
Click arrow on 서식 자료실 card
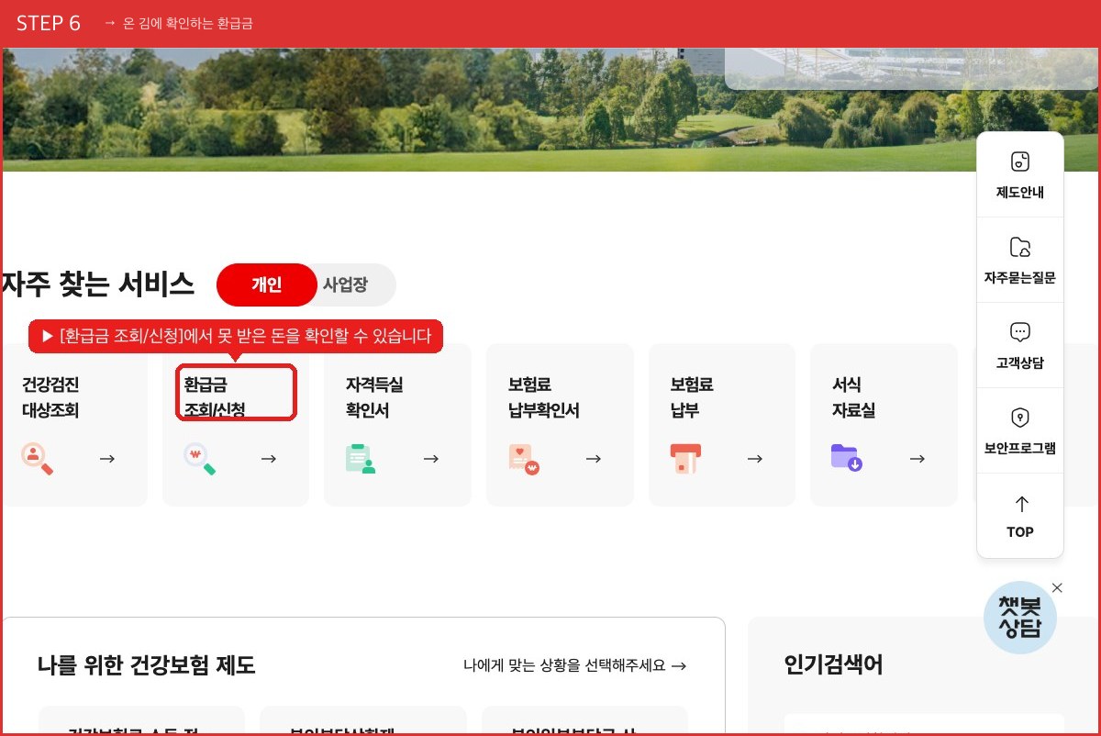tap(917, 459)
